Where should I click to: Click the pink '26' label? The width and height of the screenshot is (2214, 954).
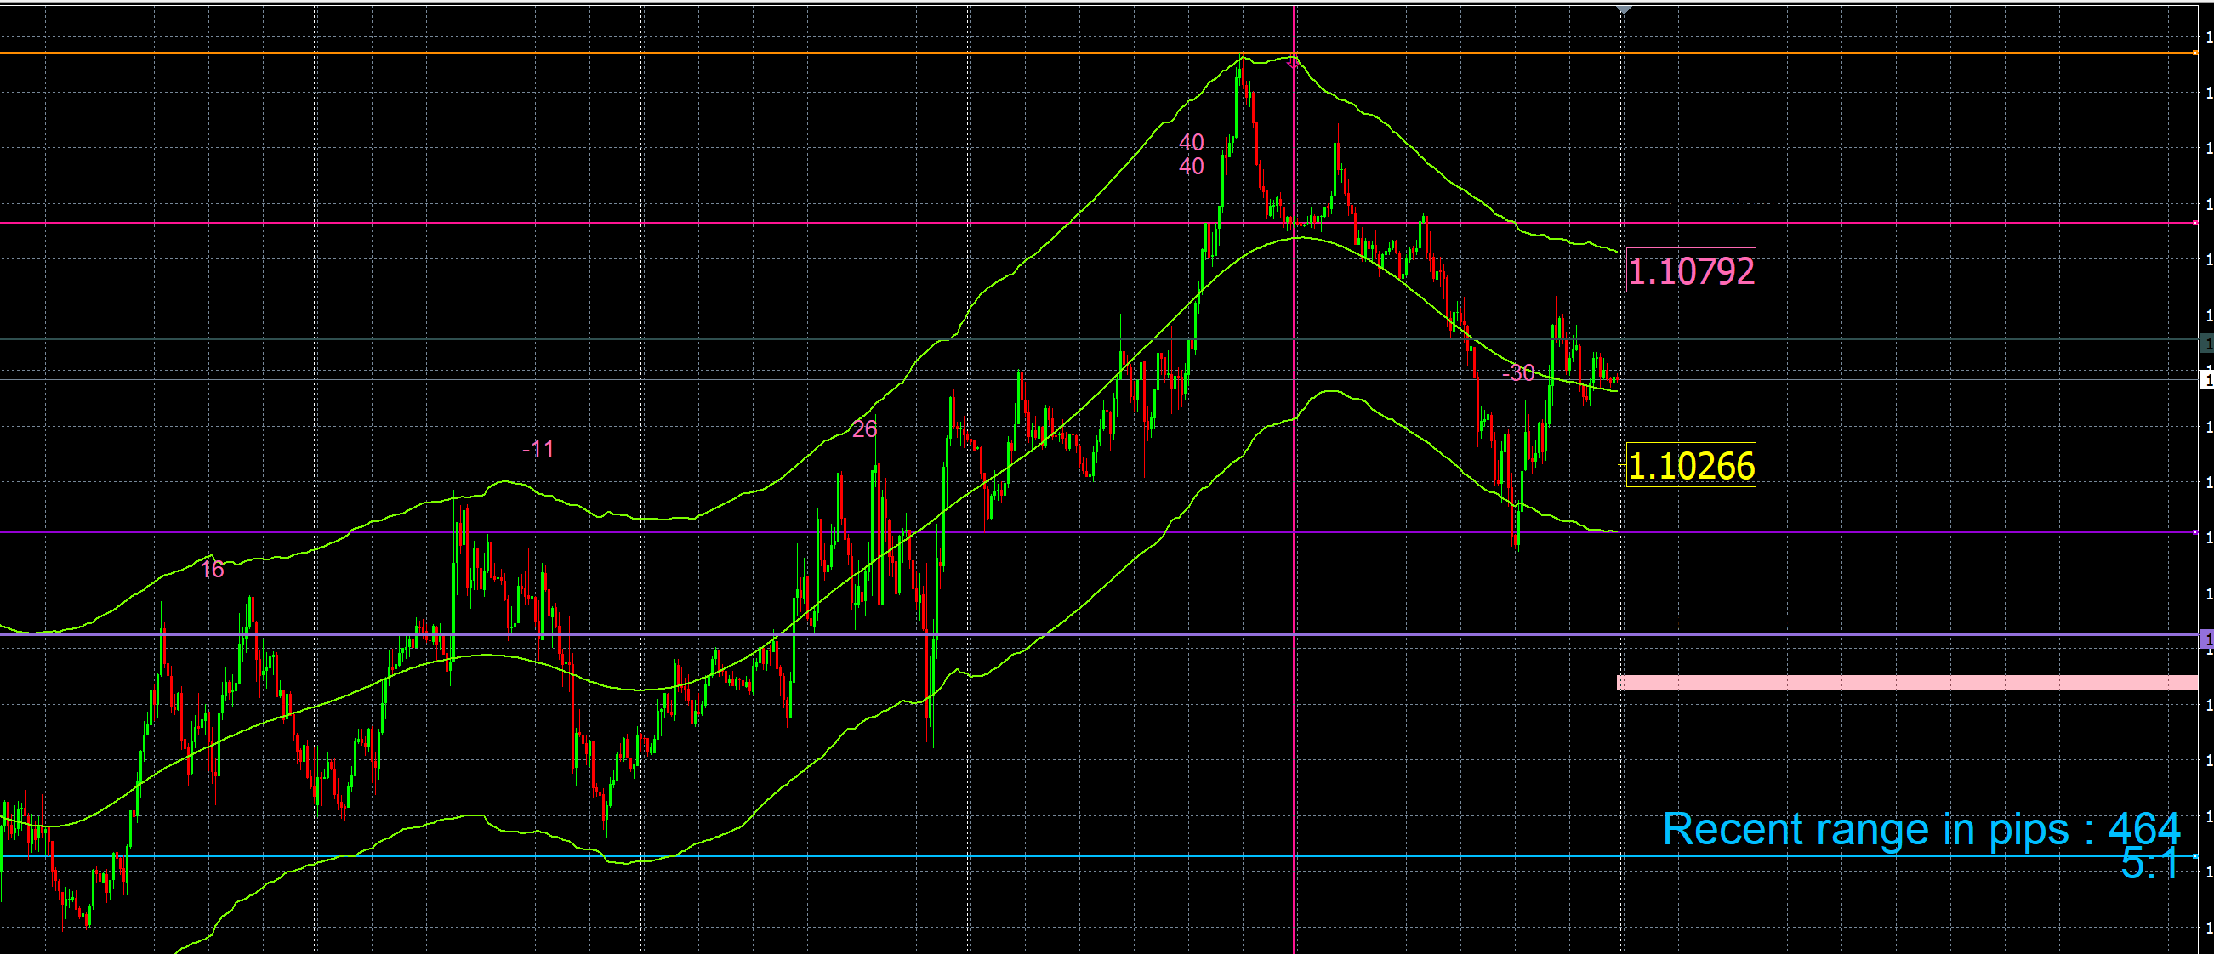click(865, 428)
